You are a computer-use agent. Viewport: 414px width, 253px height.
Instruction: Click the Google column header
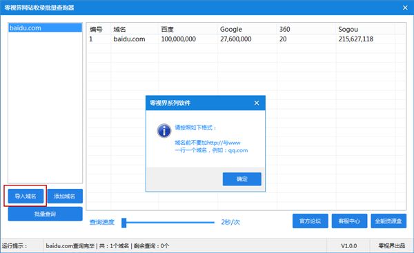[x=247, y=29]
